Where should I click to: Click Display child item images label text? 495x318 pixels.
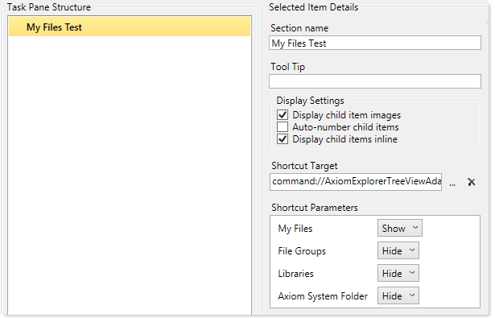click(x=346, y=115)
